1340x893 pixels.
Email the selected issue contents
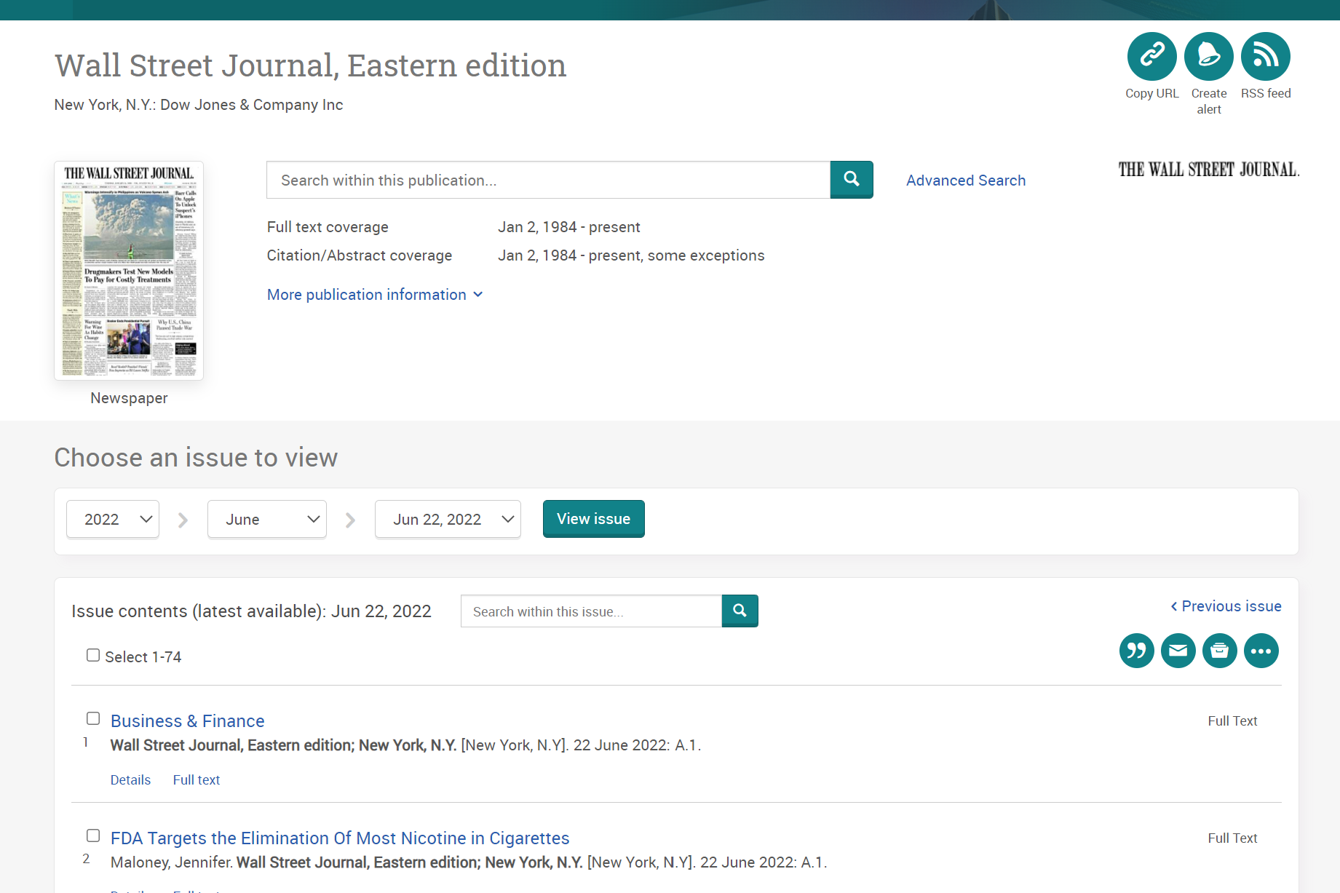tap(1178, 651)
